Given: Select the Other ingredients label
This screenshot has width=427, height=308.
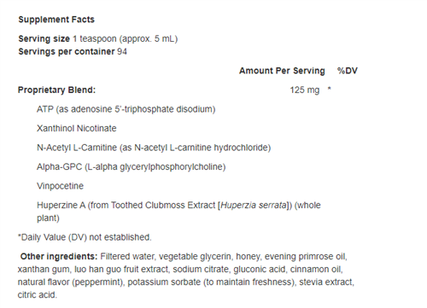Looking at the screenshot, I should click(59, 256).
